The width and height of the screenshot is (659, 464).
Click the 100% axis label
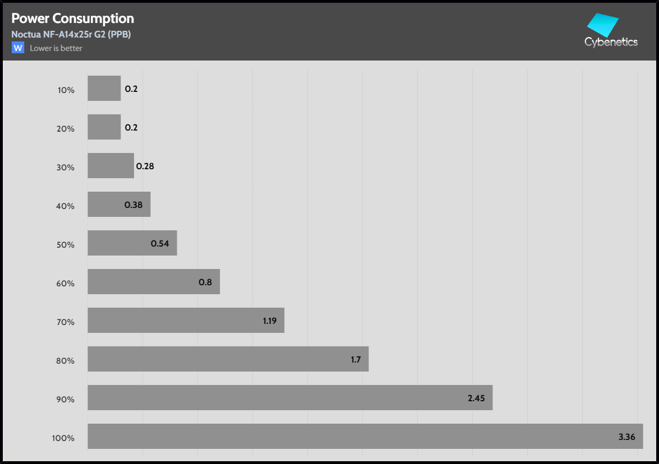pyautogui.click(x=63, y=438)
